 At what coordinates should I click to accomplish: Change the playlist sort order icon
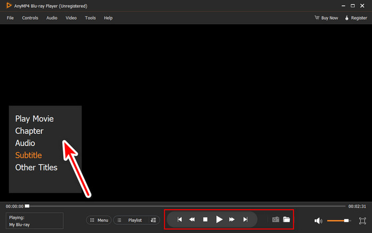point(154,220)
